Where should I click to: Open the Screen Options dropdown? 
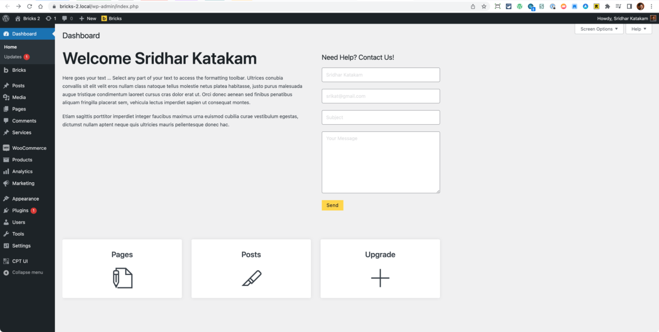click(x=598, y=28)
